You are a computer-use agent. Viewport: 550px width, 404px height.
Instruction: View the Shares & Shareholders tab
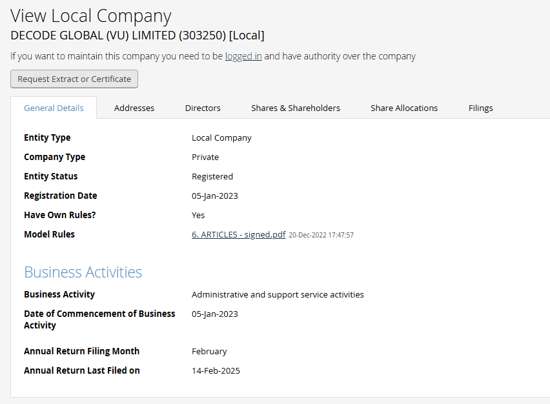[296, 108]
